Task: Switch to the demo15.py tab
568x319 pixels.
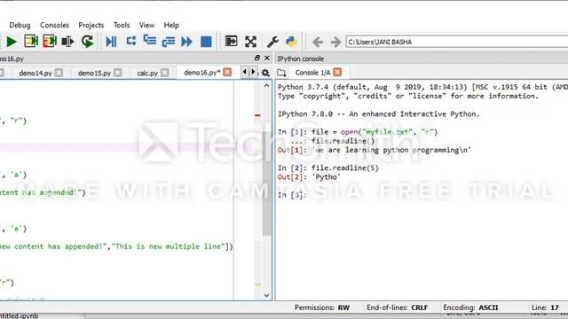Action: [x=94, y=73]
